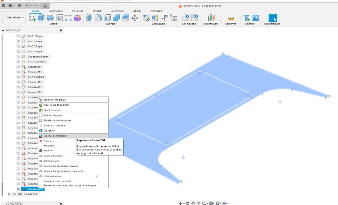338x205 pixels.
Task: Toggle visibility of Profil 1 Empen sketch
Action: 18,36
